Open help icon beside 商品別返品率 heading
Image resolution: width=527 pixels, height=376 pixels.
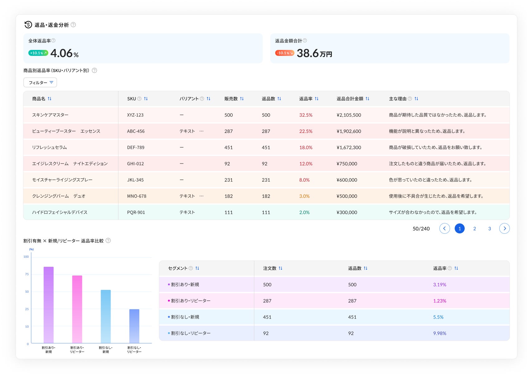[x=94, y=71]
